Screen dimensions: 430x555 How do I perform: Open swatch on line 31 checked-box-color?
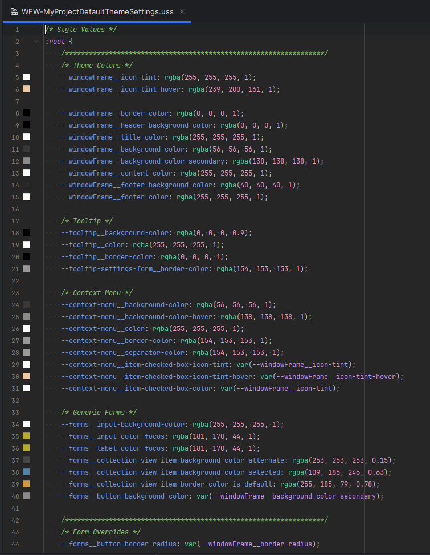26,388
